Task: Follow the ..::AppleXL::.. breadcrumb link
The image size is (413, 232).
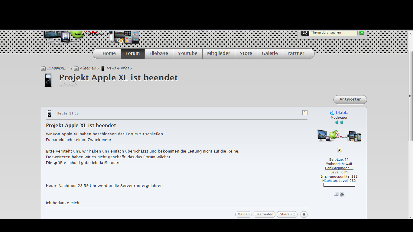Action: [x=58, y=68]
